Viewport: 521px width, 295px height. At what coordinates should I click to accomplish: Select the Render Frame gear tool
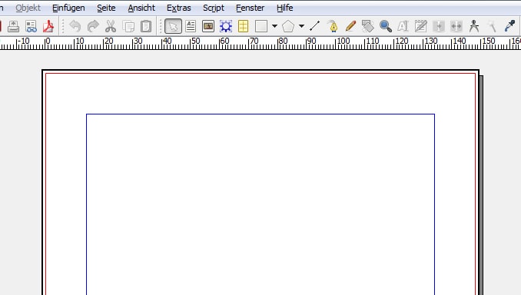226,26
